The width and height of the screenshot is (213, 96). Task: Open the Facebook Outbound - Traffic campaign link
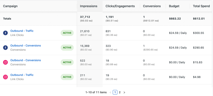(x=22, y=31)
